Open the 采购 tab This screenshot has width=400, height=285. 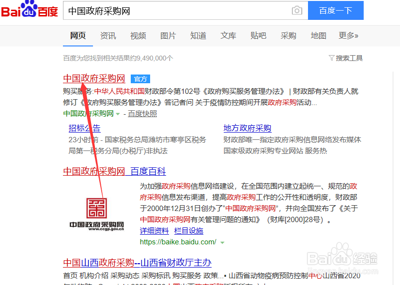(x=289, y=36)
